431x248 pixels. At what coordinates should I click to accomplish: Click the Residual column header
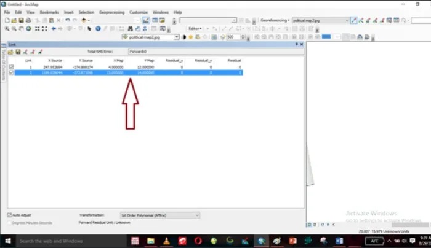[x=234, y=60]
